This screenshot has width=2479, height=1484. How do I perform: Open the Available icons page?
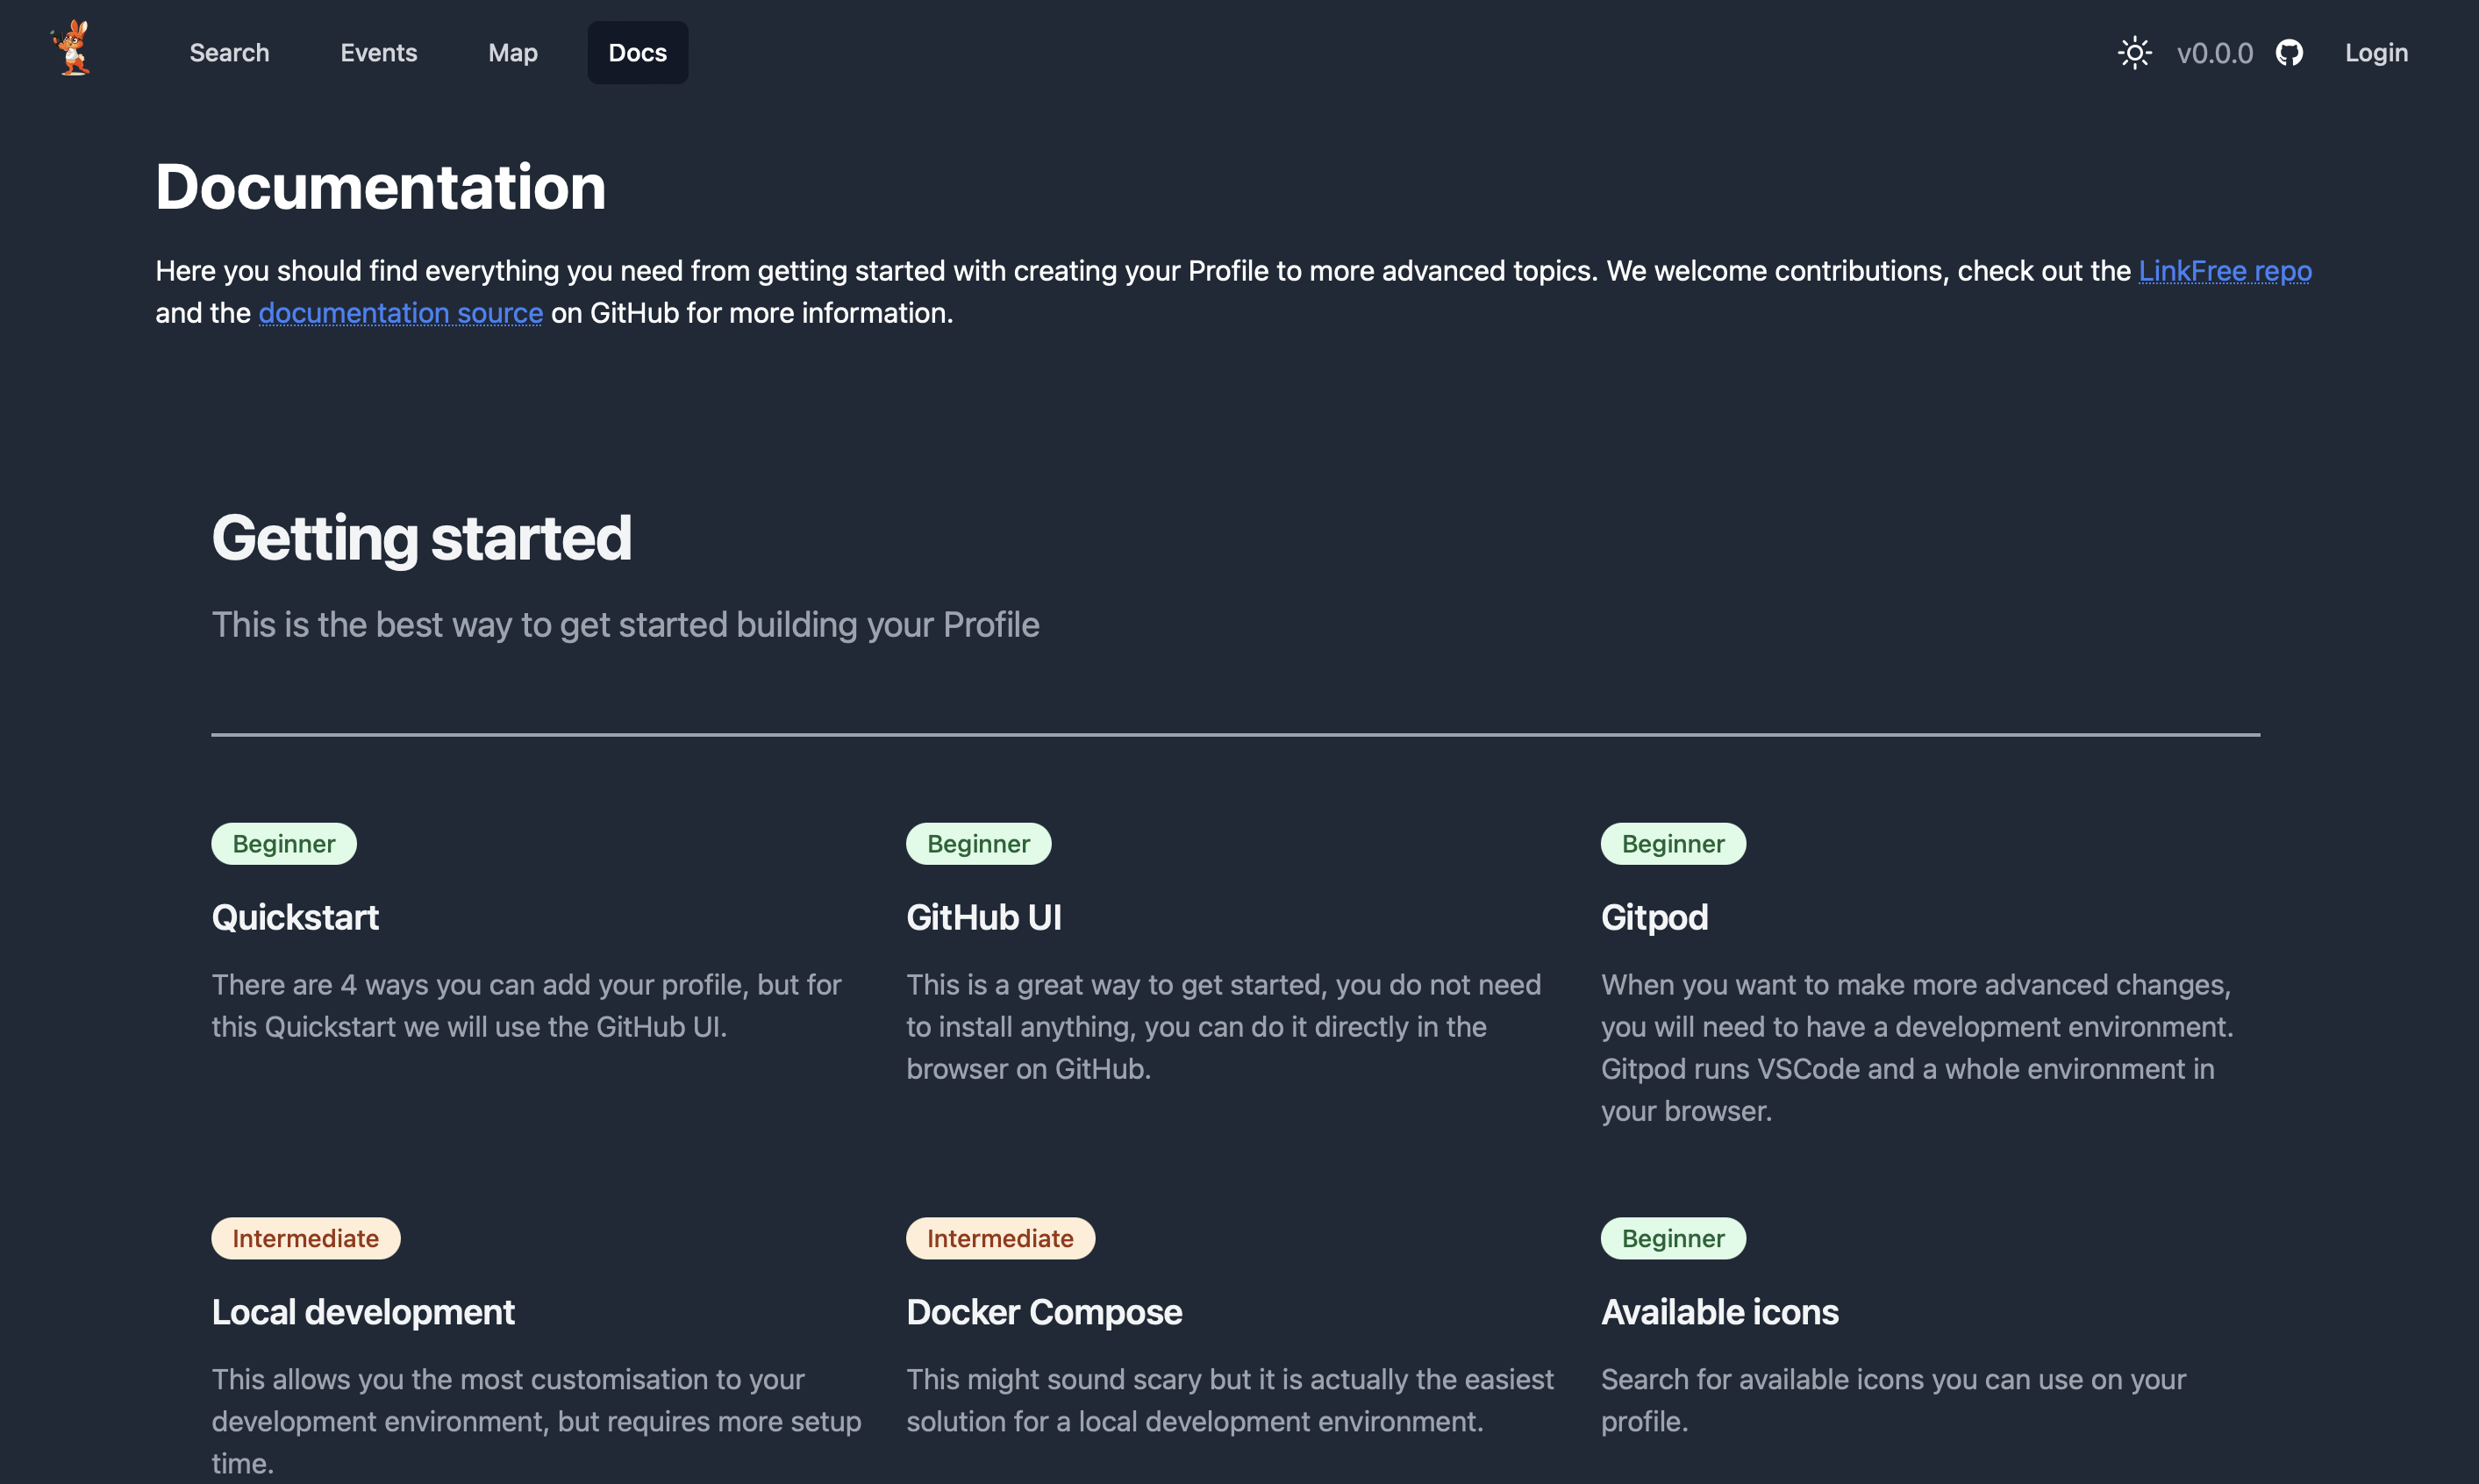1719,1312
